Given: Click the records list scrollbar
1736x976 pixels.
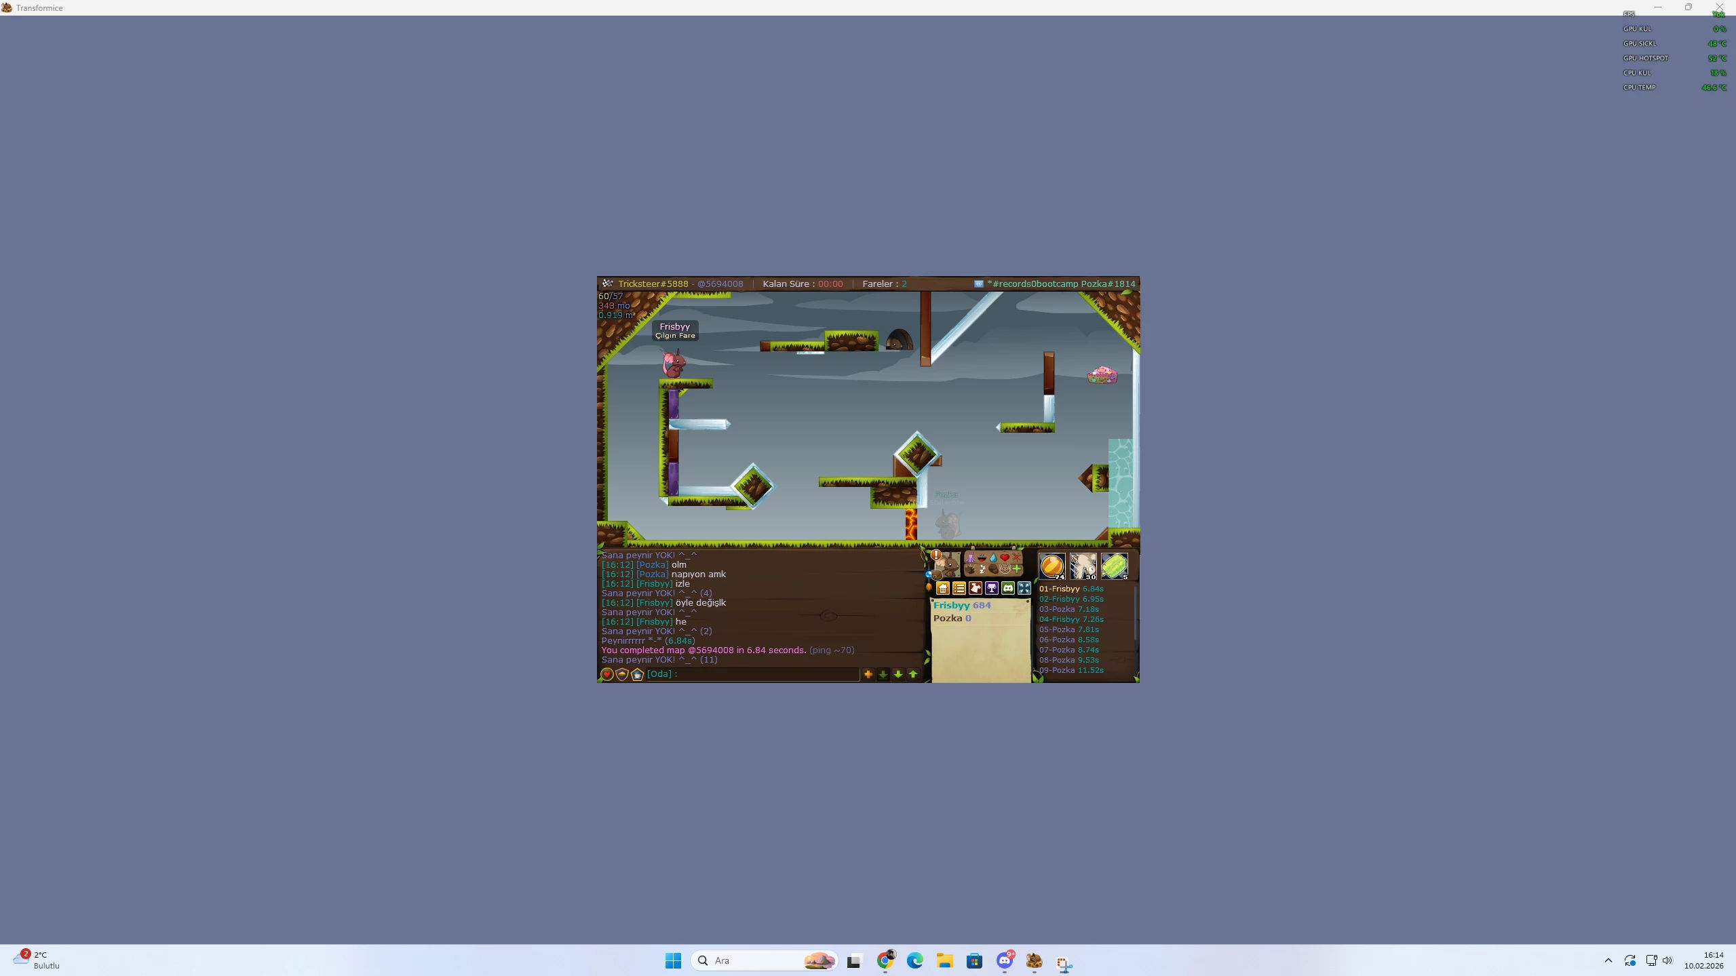Looking at the screenshot, I should (1135, 613).
